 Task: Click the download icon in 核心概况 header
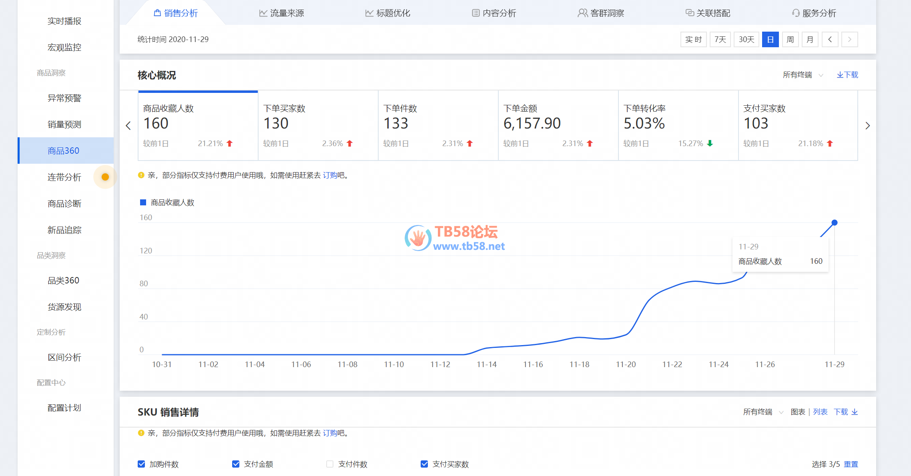tap(840, 75)
